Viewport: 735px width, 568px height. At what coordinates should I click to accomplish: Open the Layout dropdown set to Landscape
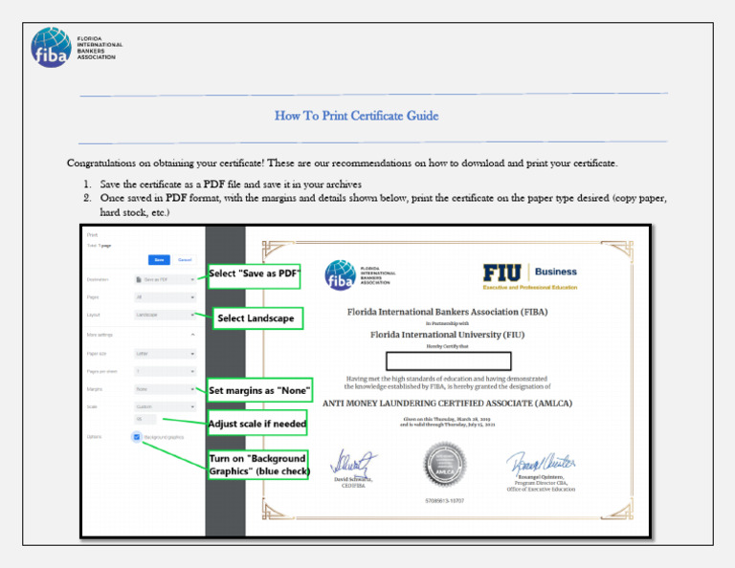pyautogui.click(x=165, y=315)
